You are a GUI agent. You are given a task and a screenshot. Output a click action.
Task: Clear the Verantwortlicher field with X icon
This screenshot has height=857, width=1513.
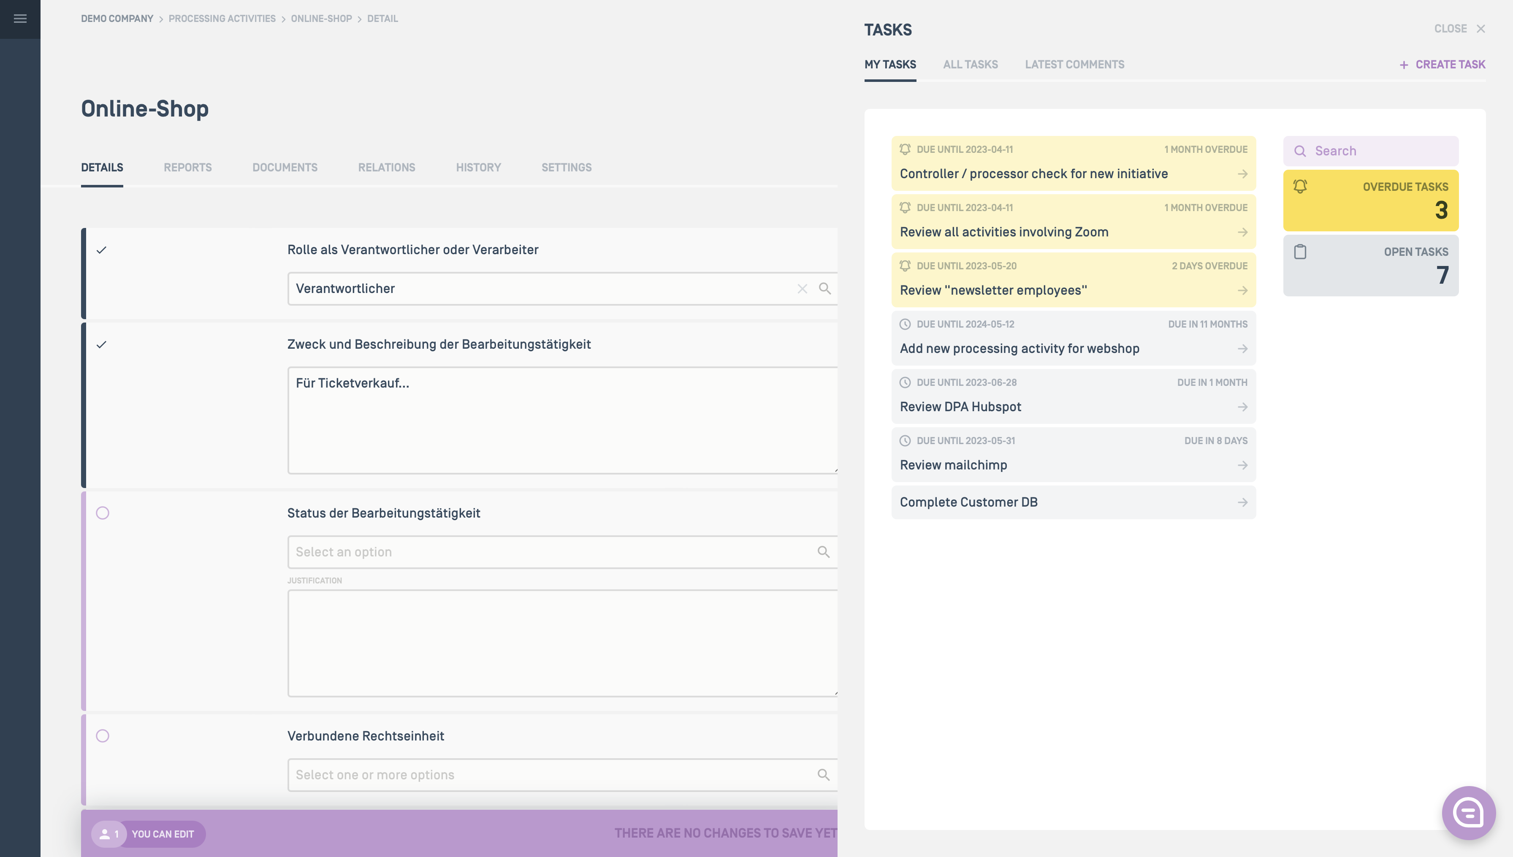point(802,288)
